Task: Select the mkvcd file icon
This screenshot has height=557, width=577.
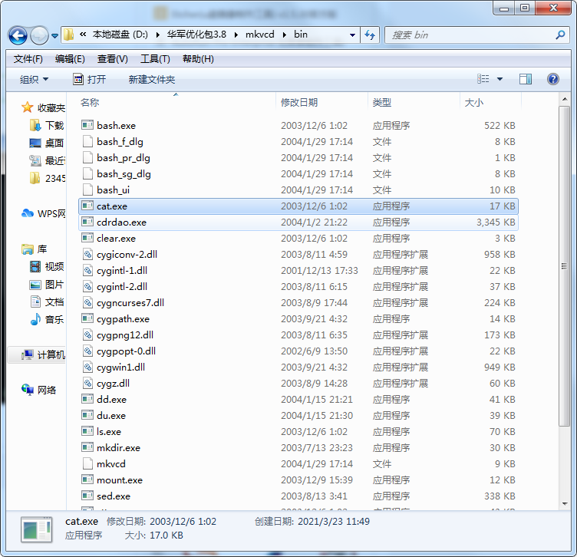Action: (87, 463)
